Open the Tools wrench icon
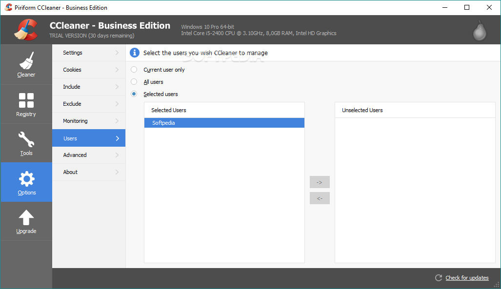The width and height of the screenshot is (501, 289). pyautogui.click(x=26, y=139)
